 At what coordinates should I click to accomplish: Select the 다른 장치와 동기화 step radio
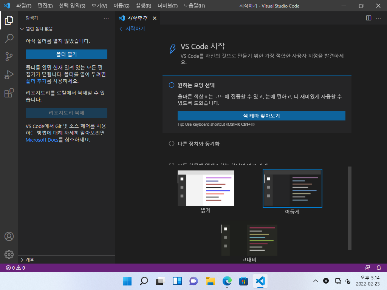(172, 143)
